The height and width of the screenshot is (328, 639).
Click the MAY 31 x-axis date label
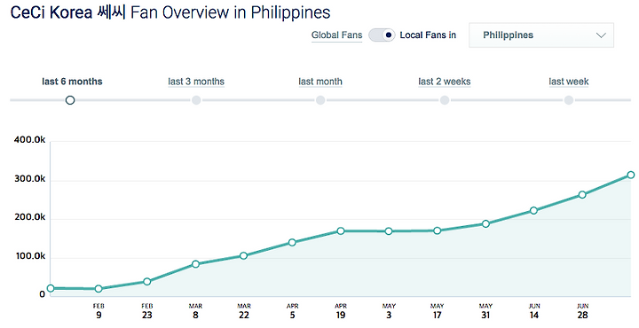tap(485, 311)
